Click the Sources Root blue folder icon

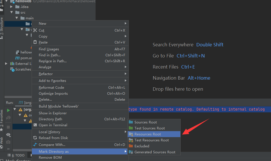[131, 122]
